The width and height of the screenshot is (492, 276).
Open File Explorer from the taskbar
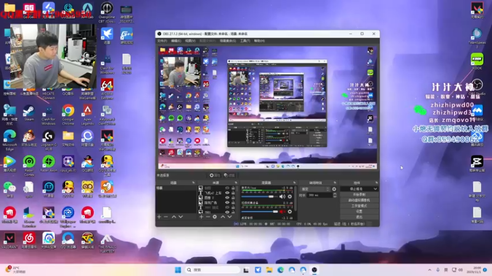coord(269,270)
